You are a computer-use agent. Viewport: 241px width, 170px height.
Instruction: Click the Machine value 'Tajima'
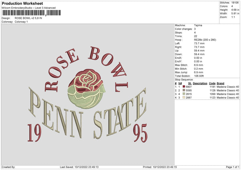(198, 25)
